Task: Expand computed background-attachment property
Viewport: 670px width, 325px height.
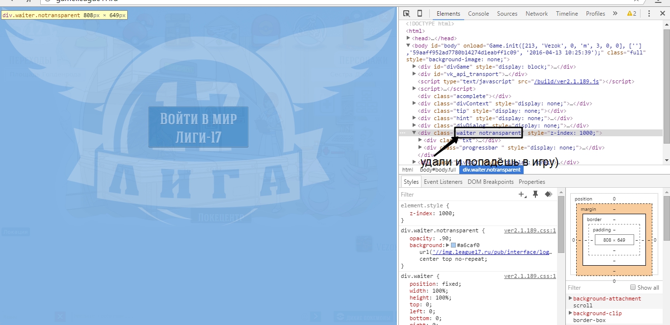Action: coord(570,298)
